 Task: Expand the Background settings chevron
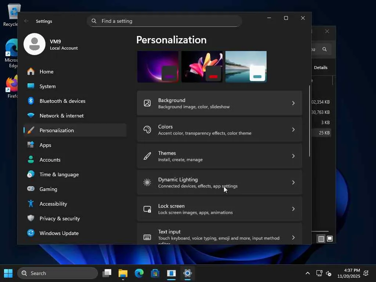coord(293,103)
